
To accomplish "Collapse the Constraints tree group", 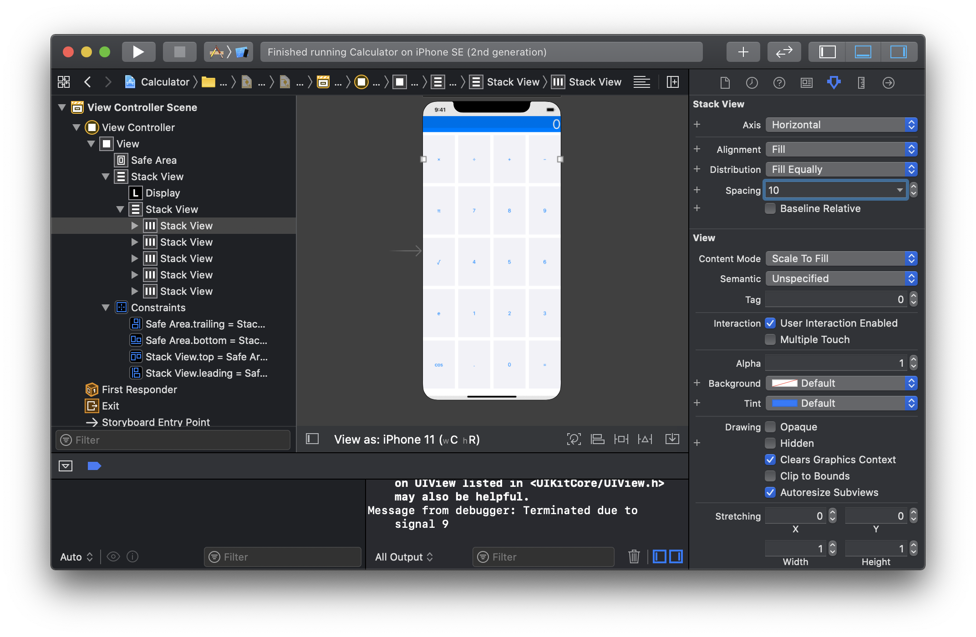I will tap(106, 308).
